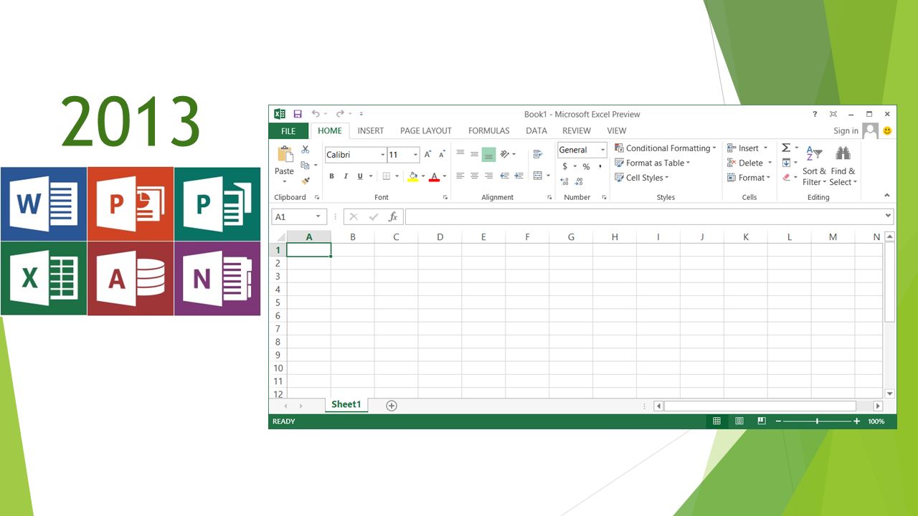
Task: Decrease decimal places
Action: (579, 182)
